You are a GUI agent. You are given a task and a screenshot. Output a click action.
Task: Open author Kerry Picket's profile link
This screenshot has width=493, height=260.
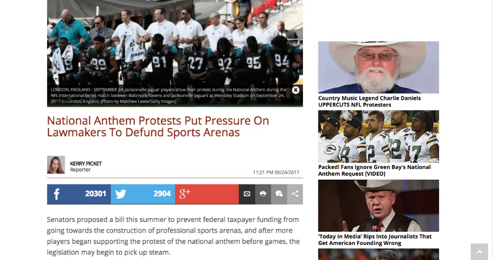coord(86,164)
